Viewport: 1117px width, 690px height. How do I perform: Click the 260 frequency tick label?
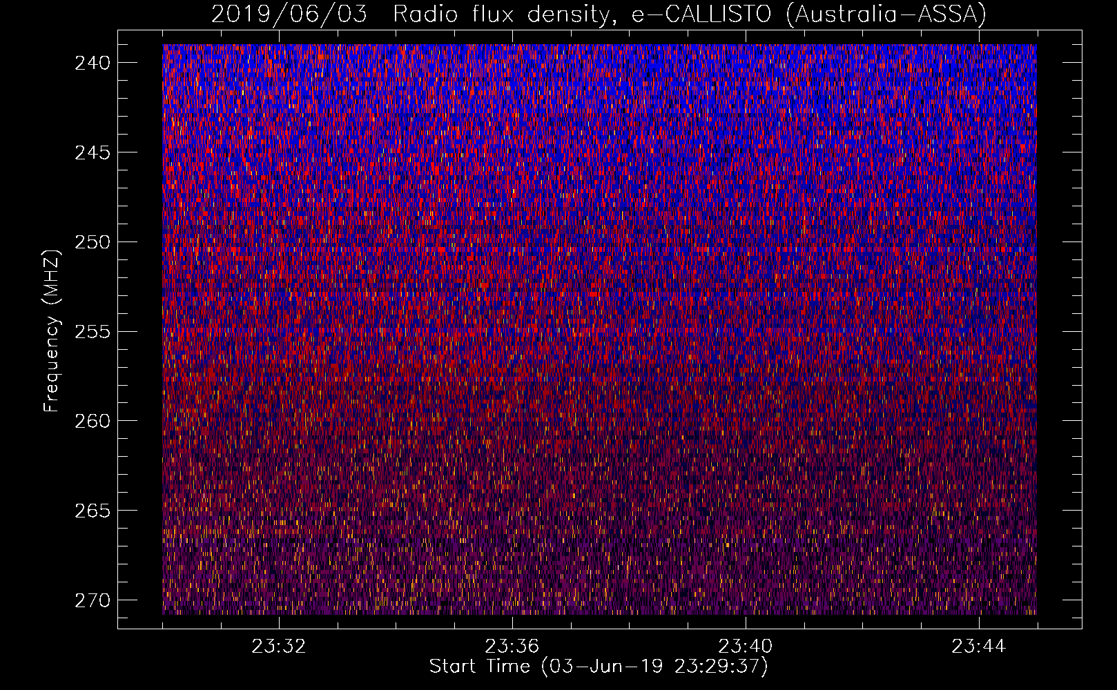click(x=93, y=421)
